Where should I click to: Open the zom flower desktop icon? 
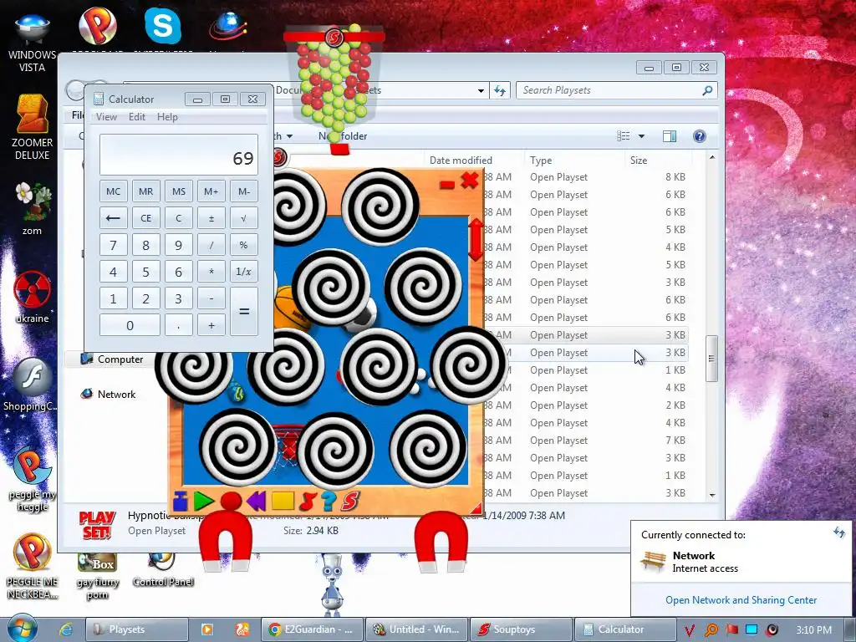[x=33, y=208]
